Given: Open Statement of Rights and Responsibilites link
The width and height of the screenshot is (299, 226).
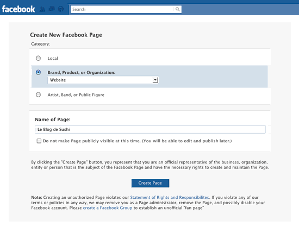Looking at the screenshot, I should tap(170, 197).
